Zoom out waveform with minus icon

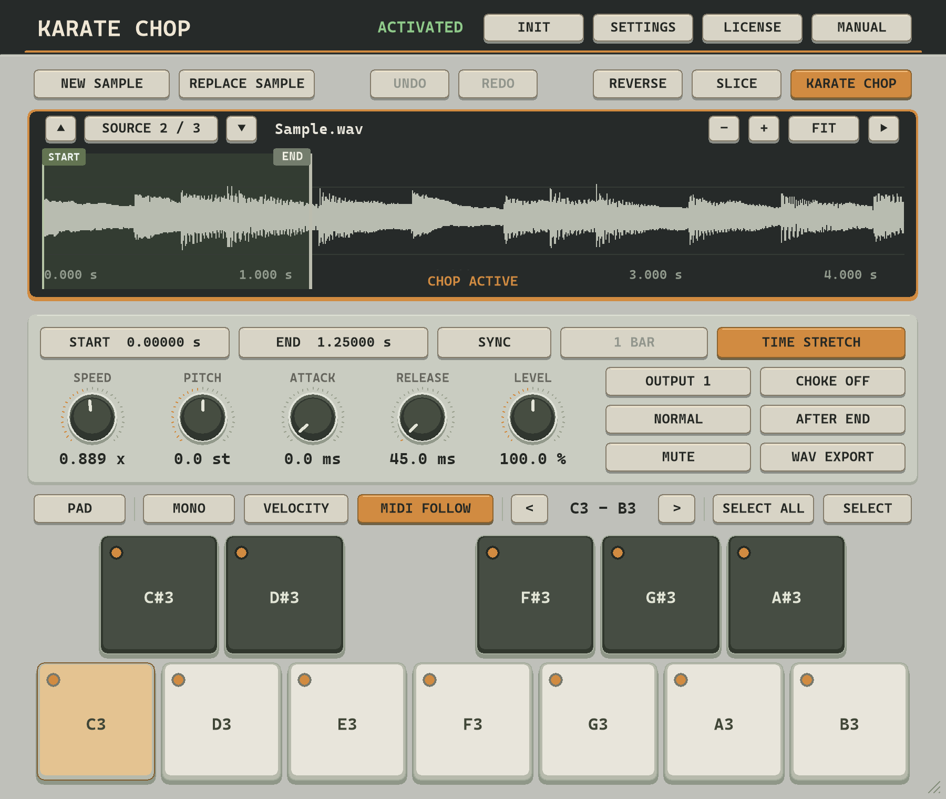click(x=724, y=128)
